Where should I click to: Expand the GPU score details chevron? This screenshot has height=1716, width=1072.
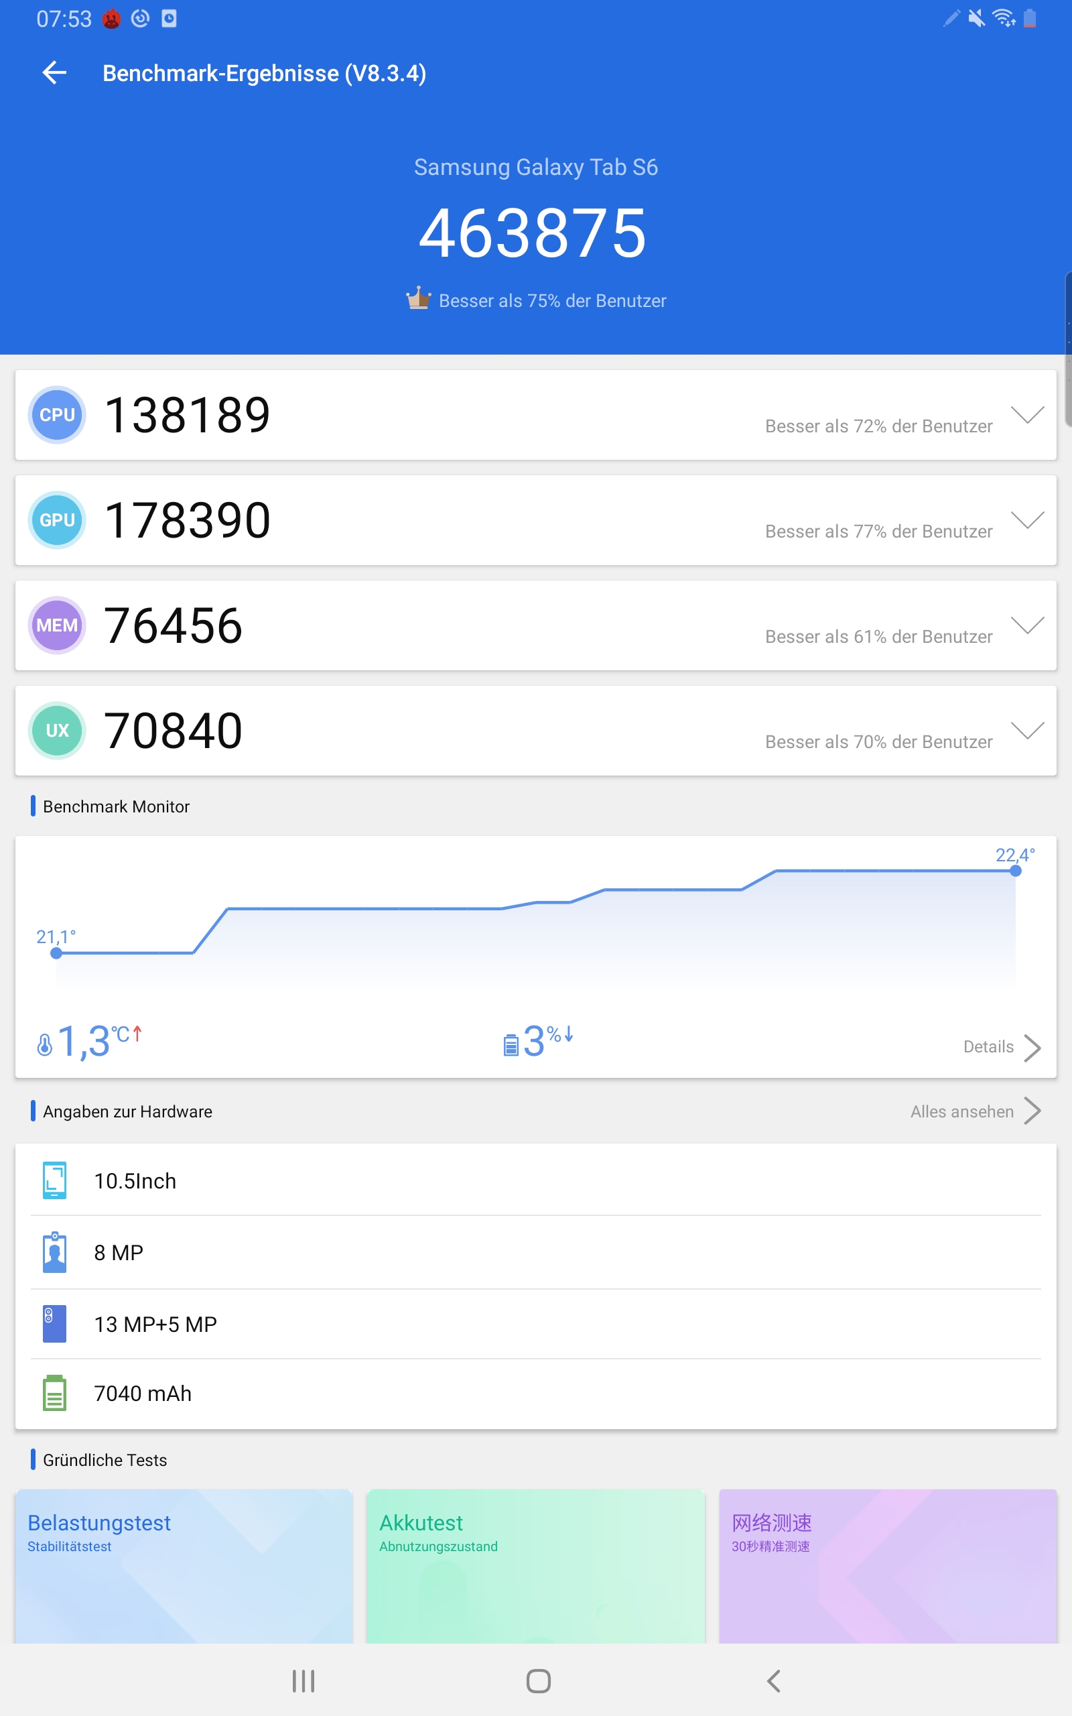click(x=1027, y=519)
